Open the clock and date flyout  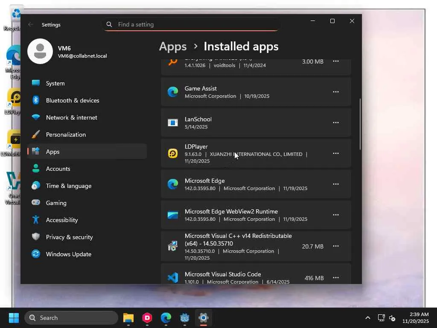pyautogui.click(x=416, y=318)
